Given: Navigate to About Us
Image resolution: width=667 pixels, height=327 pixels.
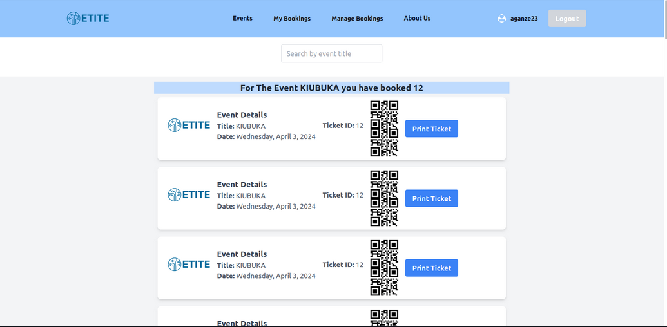Looking at the screenshot, I should coord(418,18).
